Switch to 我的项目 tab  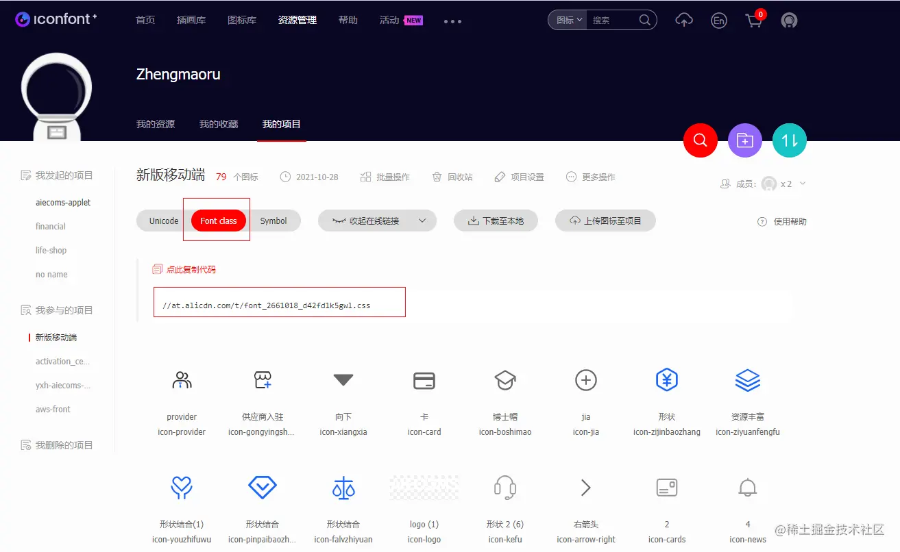click(282, 124)
